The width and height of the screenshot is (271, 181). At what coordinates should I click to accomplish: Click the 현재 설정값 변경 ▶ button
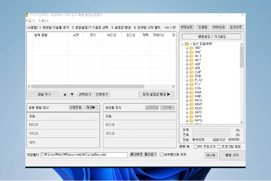[x=157, y=94]
